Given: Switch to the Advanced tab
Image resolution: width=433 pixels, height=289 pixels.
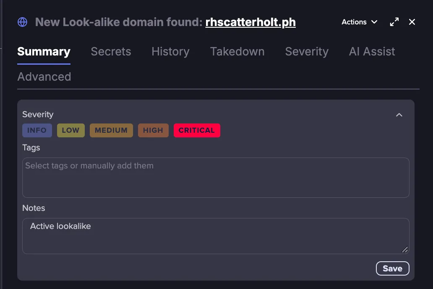Looking at the screenshot, I should (44, 76).
